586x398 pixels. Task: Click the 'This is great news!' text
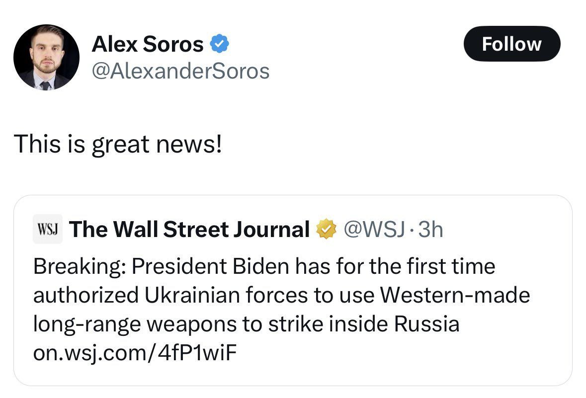coord(118,144)
